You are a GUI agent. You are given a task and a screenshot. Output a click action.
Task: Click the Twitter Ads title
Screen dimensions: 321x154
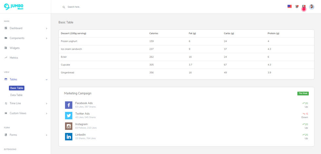(82, 114)
